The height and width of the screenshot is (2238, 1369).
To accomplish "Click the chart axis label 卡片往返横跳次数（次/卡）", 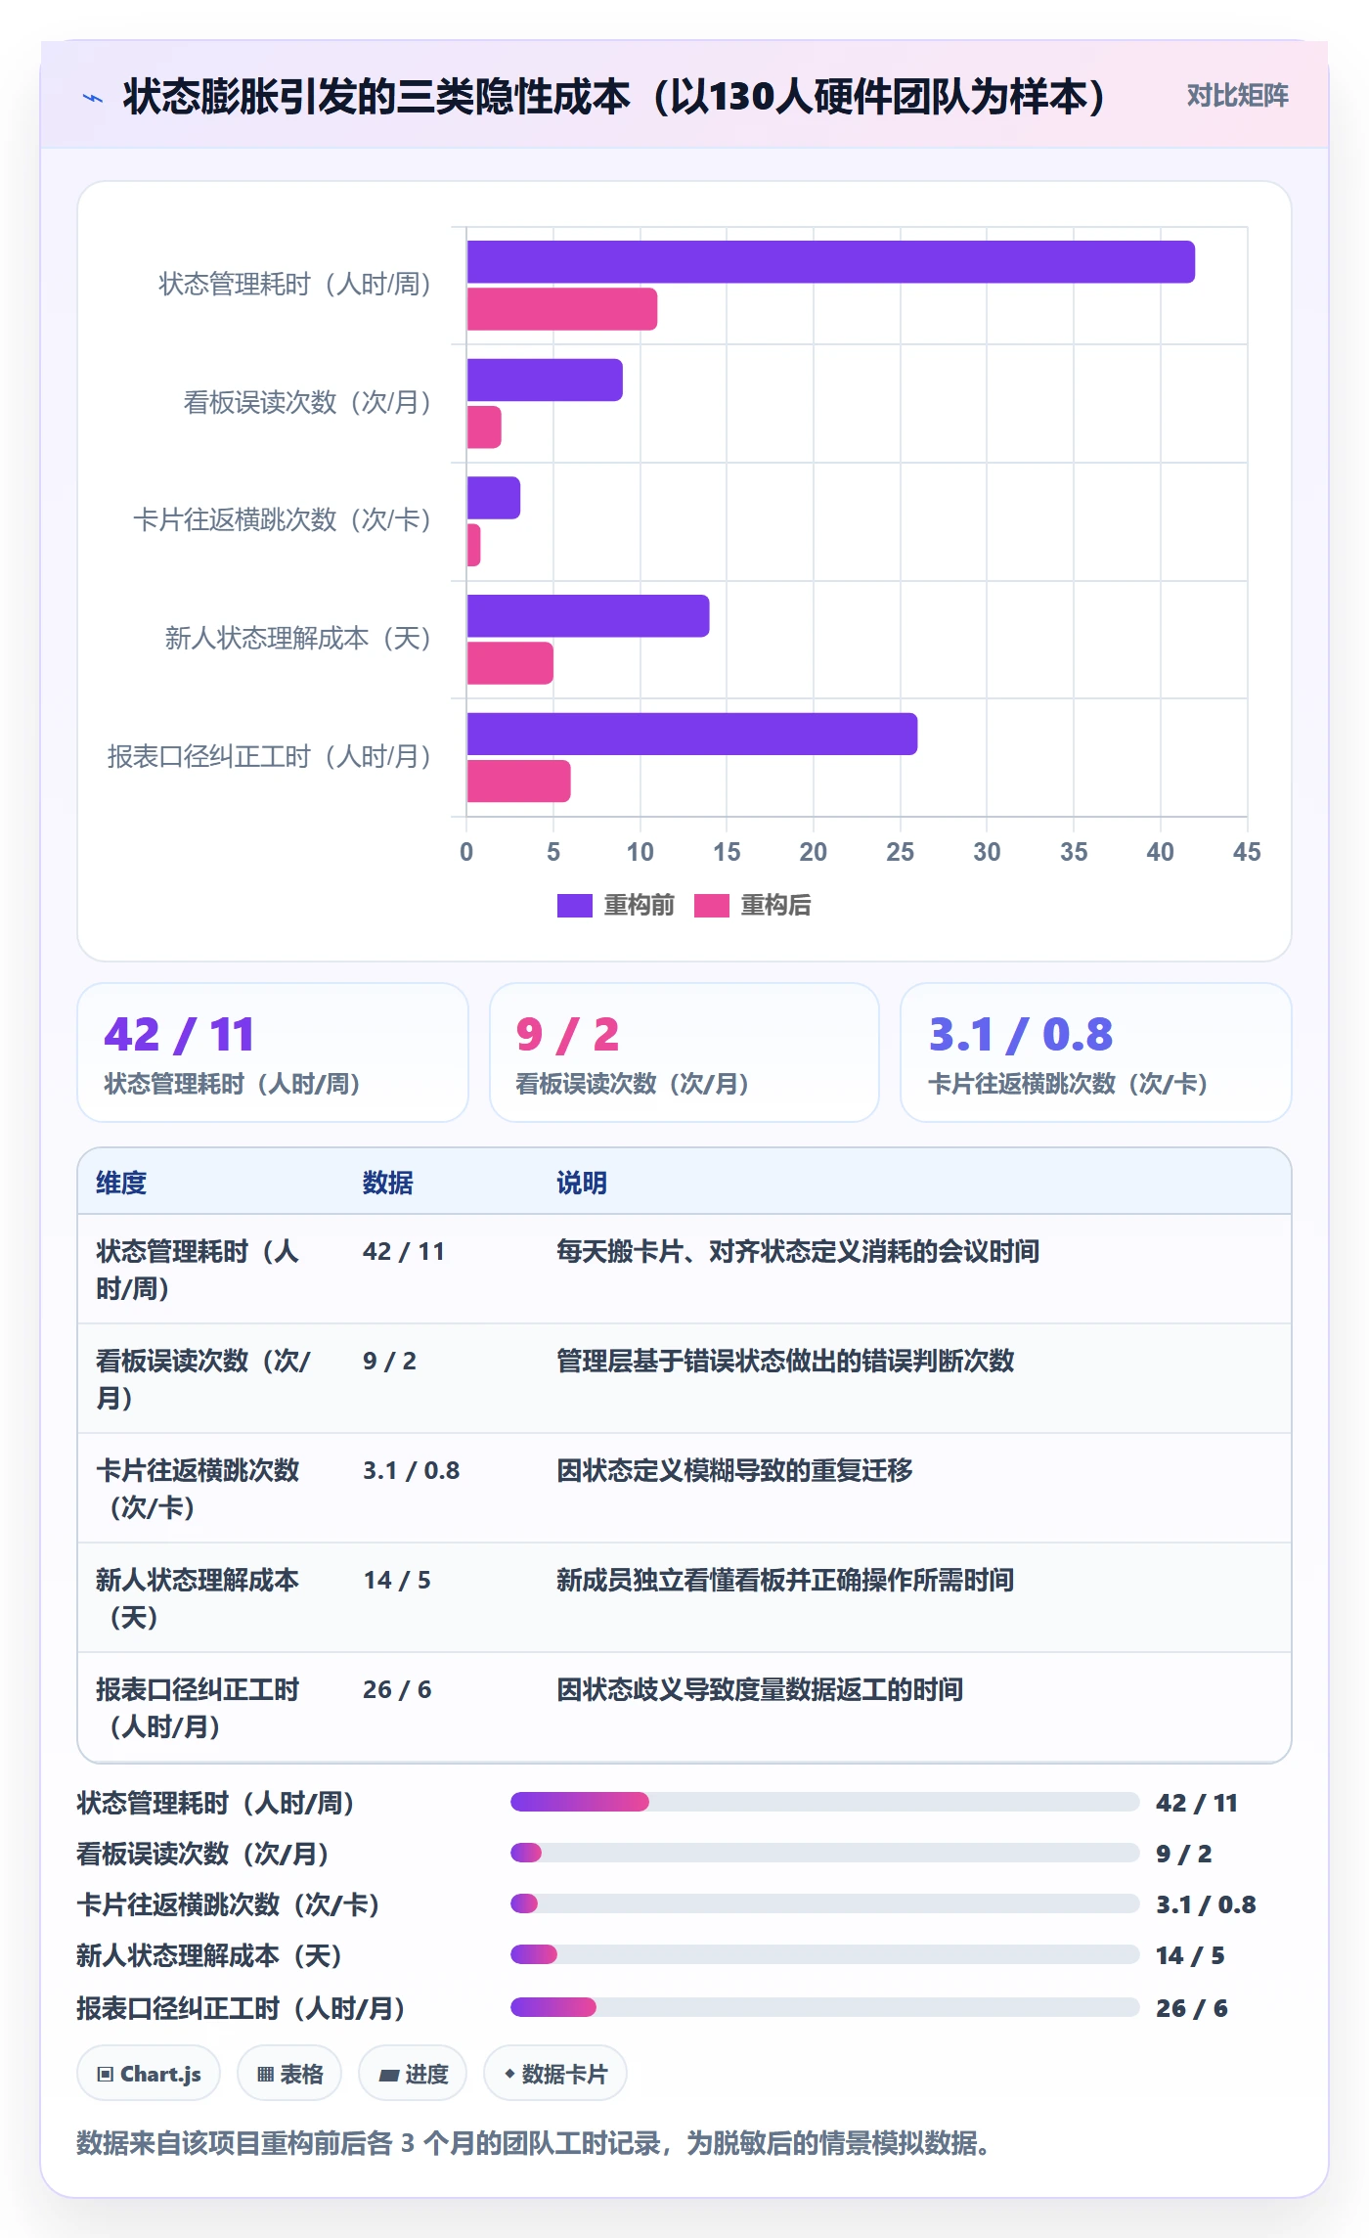I will [x=282, y=519].
